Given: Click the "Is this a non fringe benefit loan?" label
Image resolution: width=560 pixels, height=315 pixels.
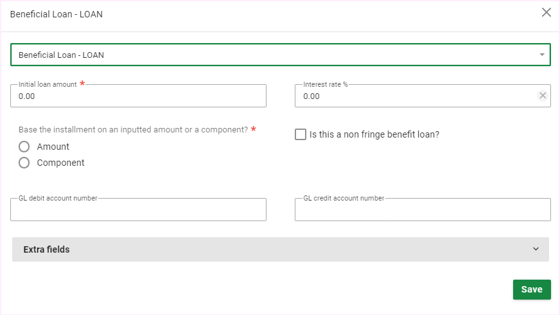Looking at the screenshot, I should 374,134.
